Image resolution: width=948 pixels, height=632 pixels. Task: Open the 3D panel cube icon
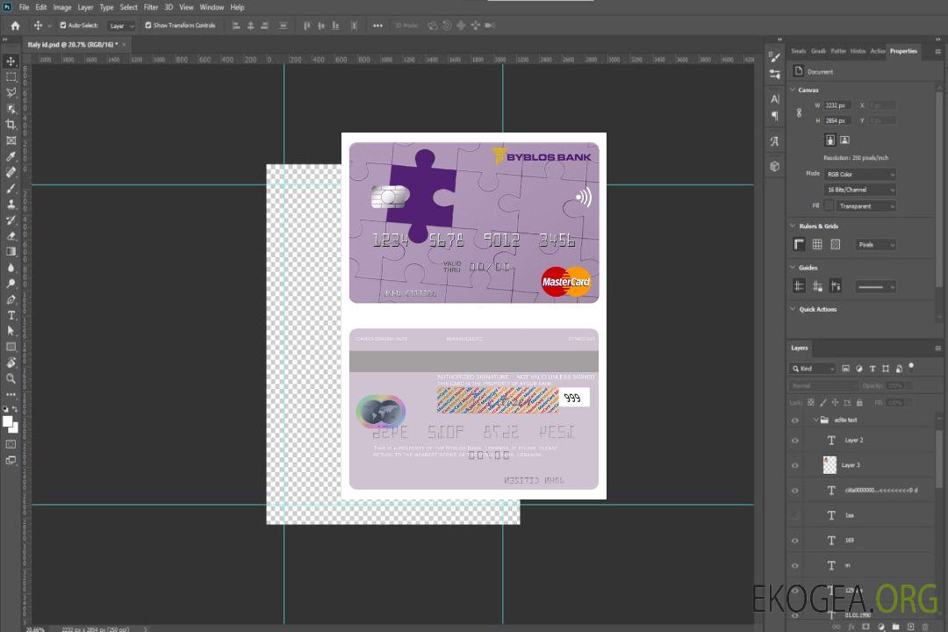pos(775,166)
